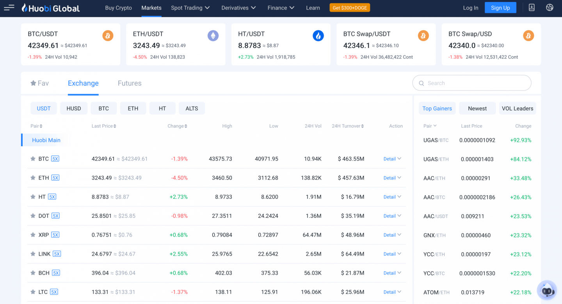Favorite HT with its star icon
The width and height of the screenshot is (562, 304).
[33, 197]
